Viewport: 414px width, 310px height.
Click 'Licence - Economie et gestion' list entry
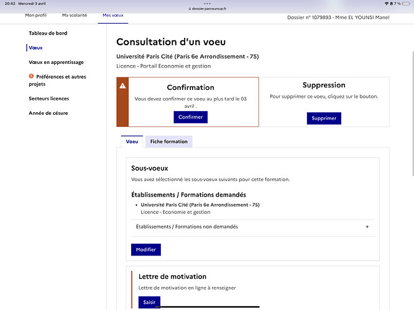tap(175, 212)
